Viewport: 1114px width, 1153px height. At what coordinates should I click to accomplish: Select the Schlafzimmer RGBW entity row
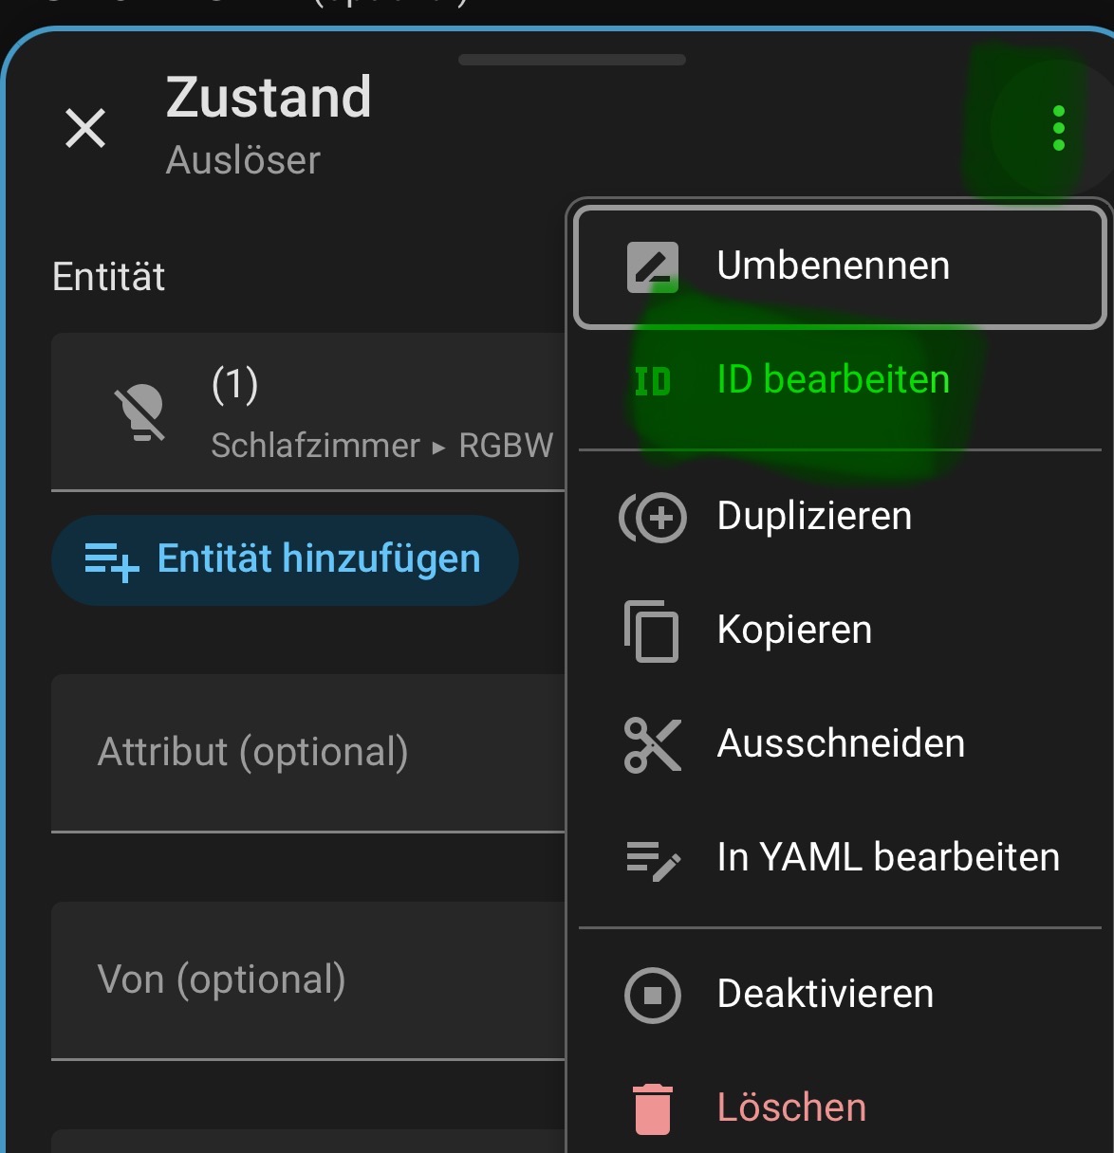[380, 413]
